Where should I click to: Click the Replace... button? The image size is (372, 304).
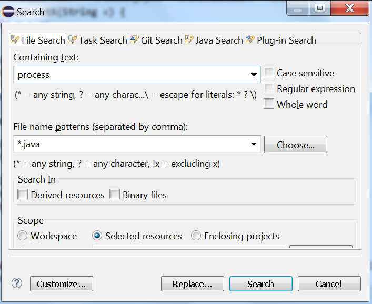click(192, 284)
